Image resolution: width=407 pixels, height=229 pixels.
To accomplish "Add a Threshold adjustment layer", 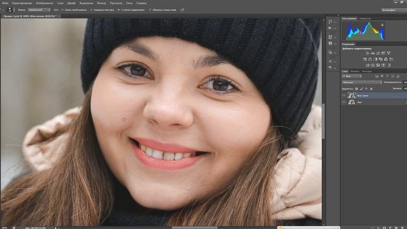I will (378, 65).
